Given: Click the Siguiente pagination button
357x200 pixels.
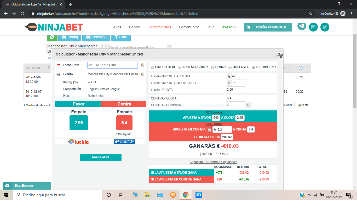Looking at the screenshot, I should 303,105.
